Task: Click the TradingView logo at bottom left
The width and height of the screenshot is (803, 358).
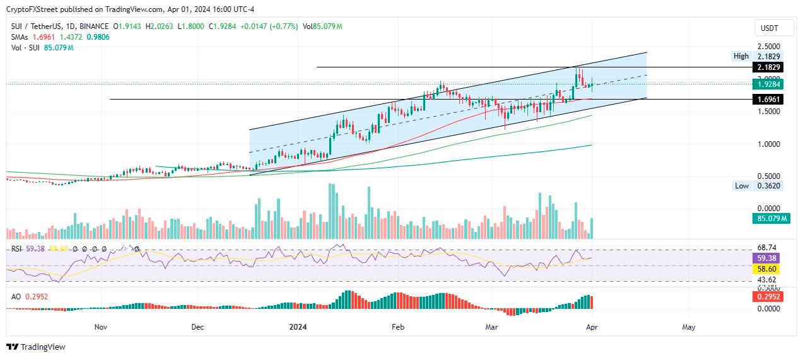Action: click(x=35, y=347)
